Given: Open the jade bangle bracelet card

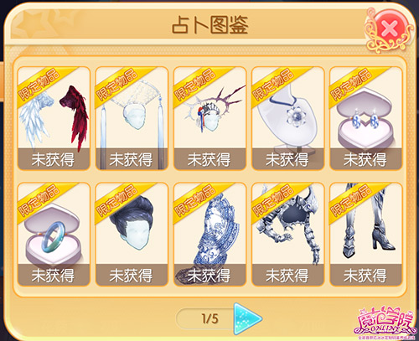Looking at the screenshot, I should point(54,235).
